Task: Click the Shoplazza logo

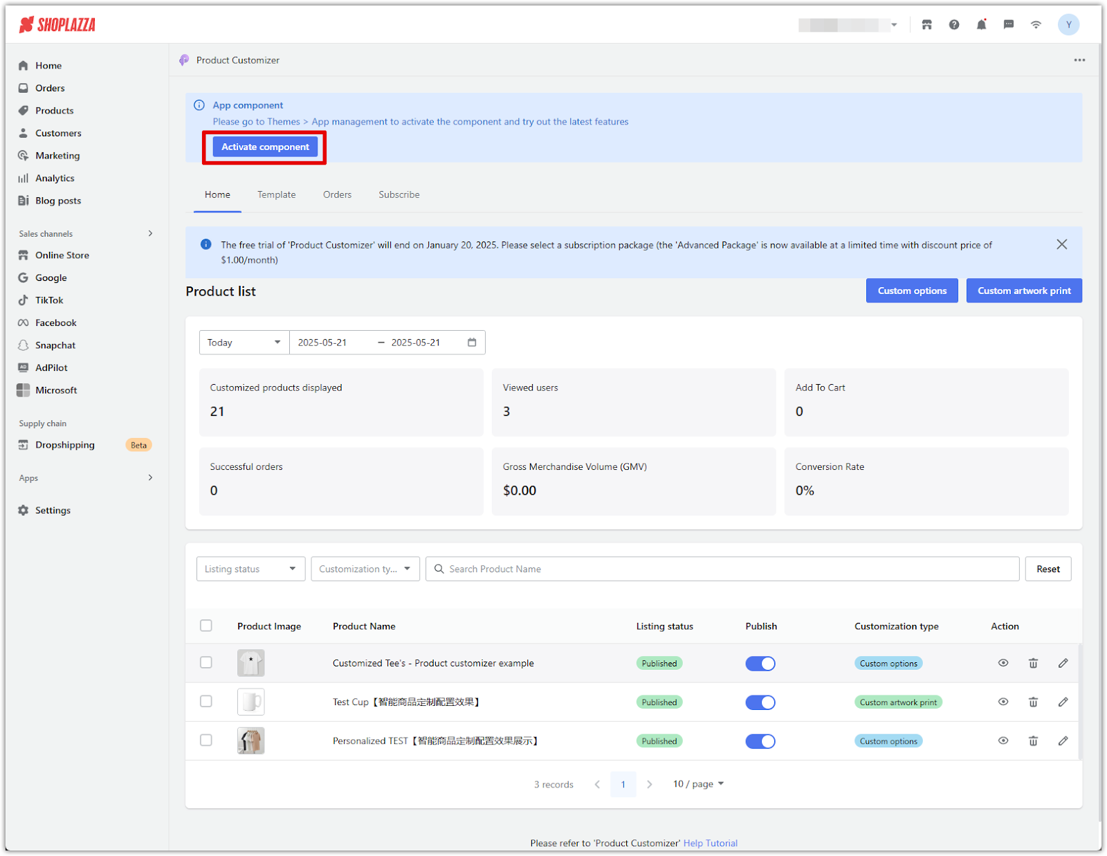Action: (x=57, y=25)
